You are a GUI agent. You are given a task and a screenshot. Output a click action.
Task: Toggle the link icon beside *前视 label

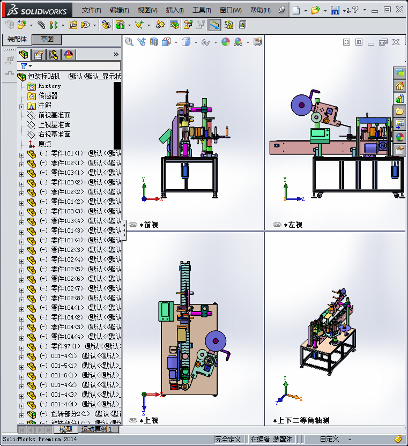coord(133,225)
